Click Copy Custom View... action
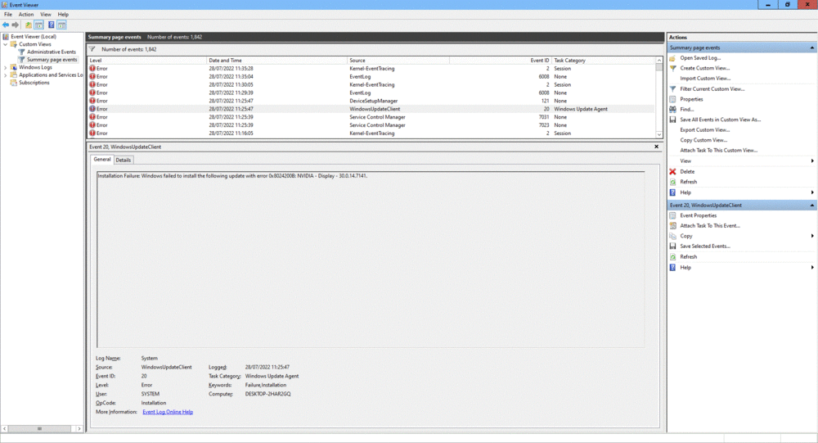Image resolution: width=818 pixels, height=443 pixels. pyautogui.click(x=703, y=140)
